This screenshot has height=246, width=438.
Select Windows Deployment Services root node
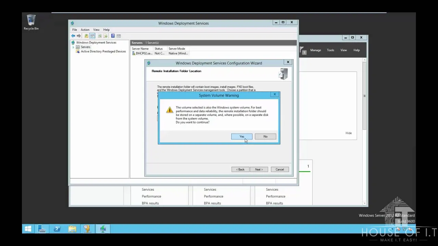coord(96,43)
